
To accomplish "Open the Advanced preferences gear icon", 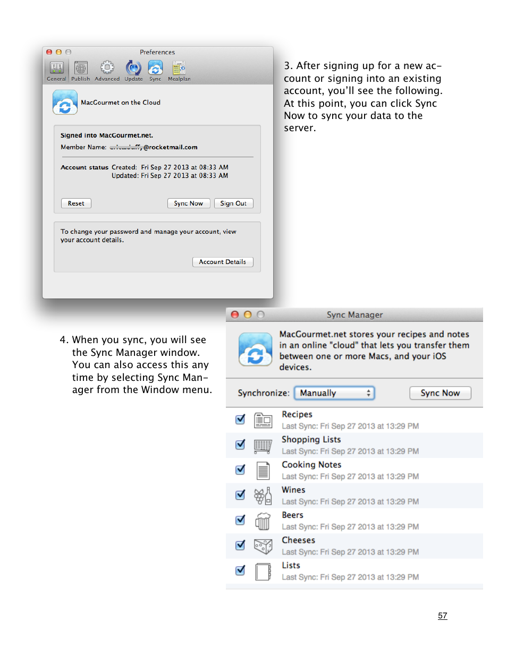I will (107, 67).
